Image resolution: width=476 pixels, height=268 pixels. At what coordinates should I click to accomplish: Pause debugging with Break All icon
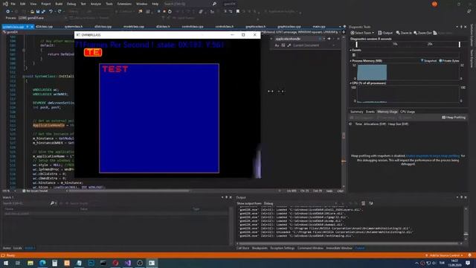click(158, 12)
